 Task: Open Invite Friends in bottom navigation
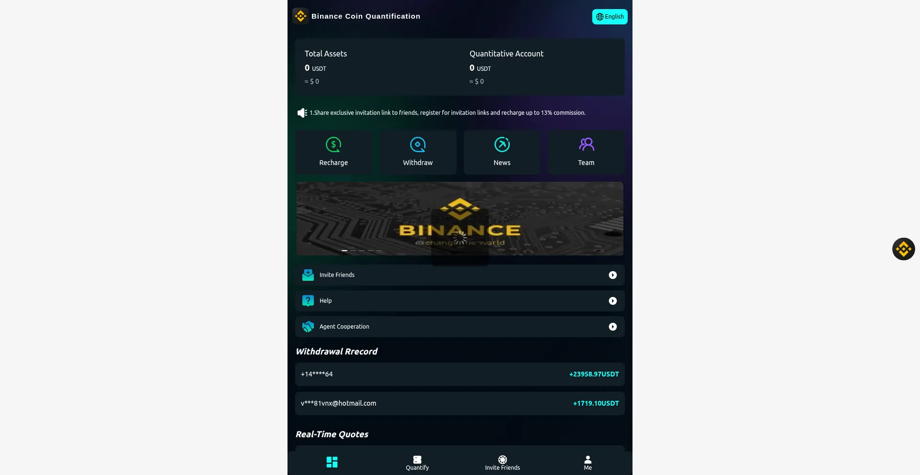(502, 463)
